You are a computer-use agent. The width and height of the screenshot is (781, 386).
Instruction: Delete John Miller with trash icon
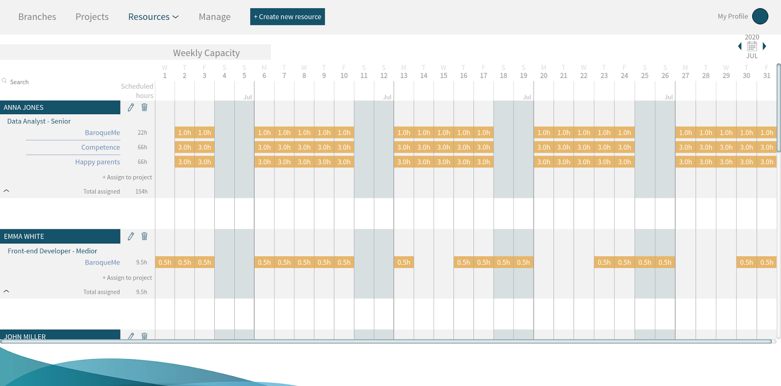tap(144, 336)
